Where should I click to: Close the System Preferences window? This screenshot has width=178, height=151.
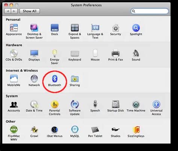(x=6, y=5)
